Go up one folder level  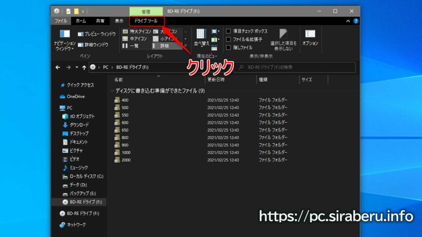(x=84, y=67)
